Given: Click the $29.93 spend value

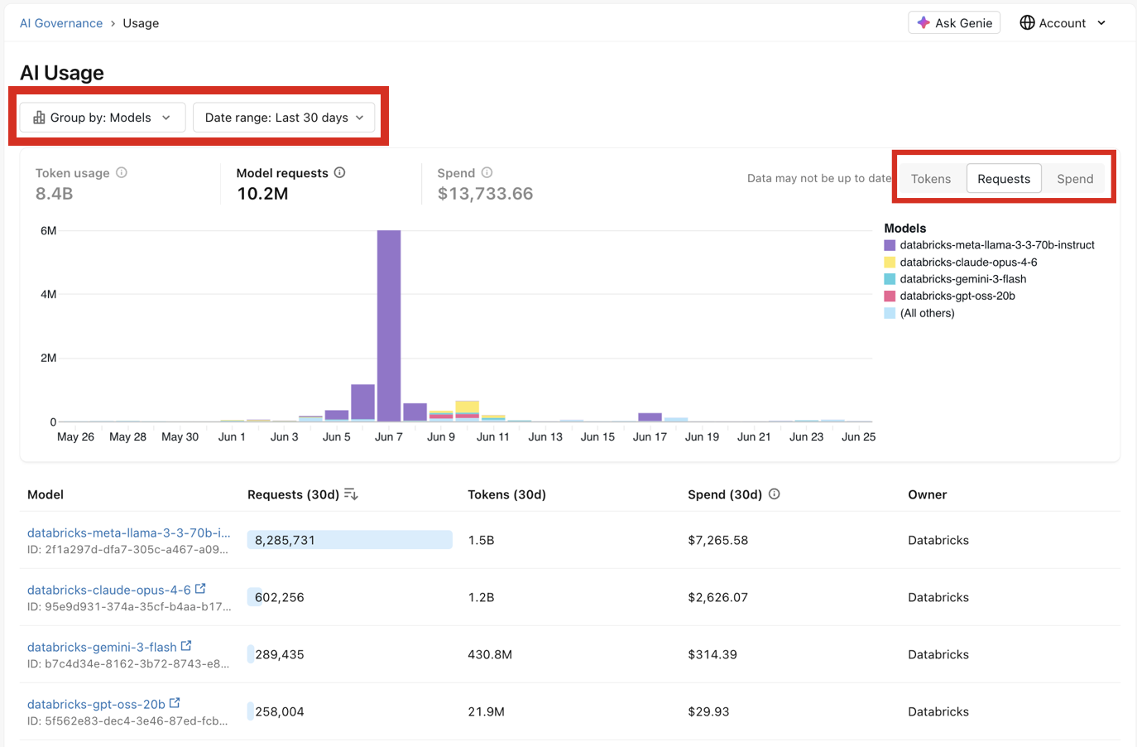Looking at the screenshot, I should coord(708,711).
